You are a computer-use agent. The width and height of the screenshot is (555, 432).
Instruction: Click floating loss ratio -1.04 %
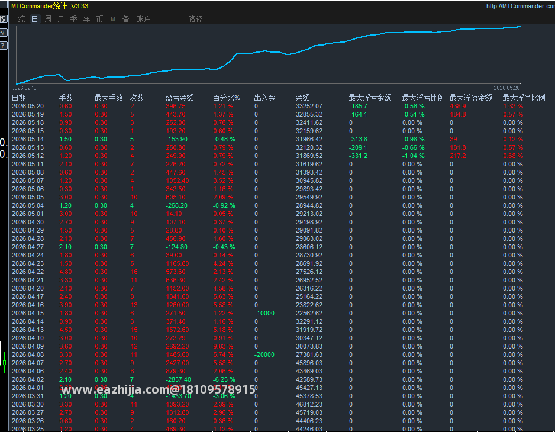(413, 156)
